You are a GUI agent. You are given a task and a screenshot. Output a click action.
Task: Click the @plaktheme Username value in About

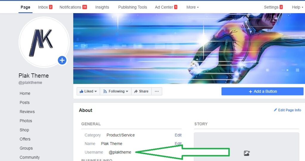(120, 152)
